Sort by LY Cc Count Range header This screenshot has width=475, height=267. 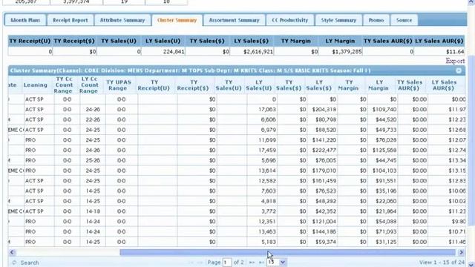point(90,85)
